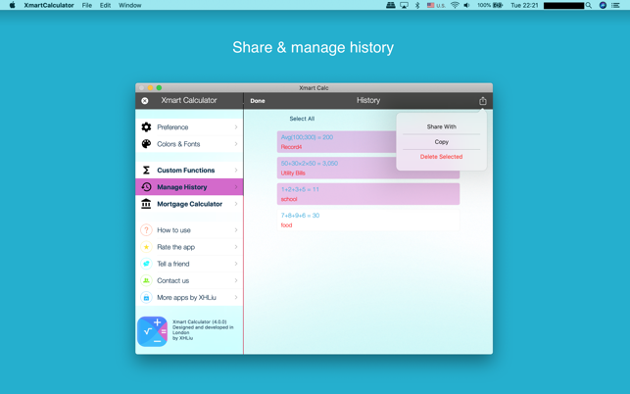Click the Preference label
This screenshot has width=630, height=394.
(x=172, y=127)
